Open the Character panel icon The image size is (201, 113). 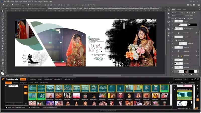tap(169, 33)
